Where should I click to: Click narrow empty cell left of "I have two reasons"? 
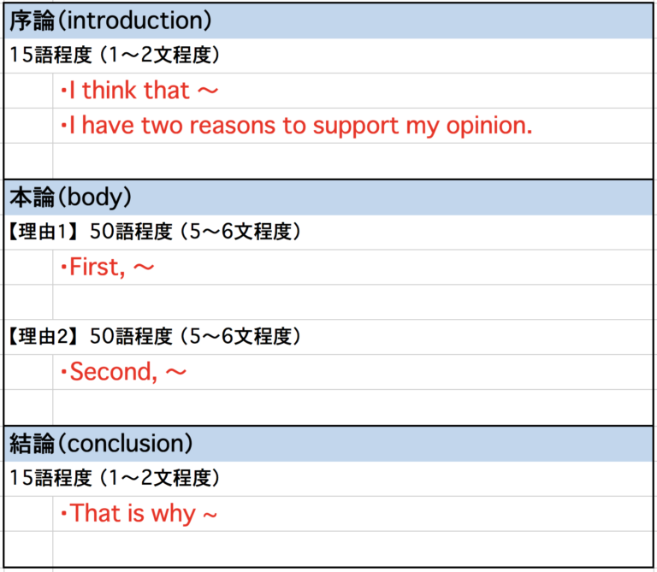[28, 125]
